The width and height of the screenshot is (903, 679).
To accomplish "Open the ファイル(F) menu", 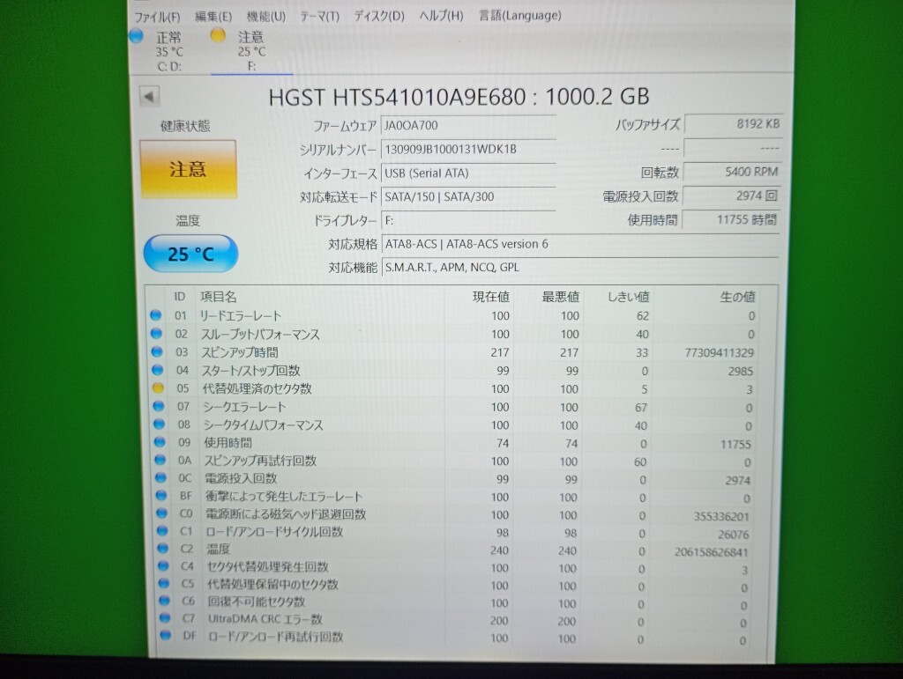I will 157,17.
